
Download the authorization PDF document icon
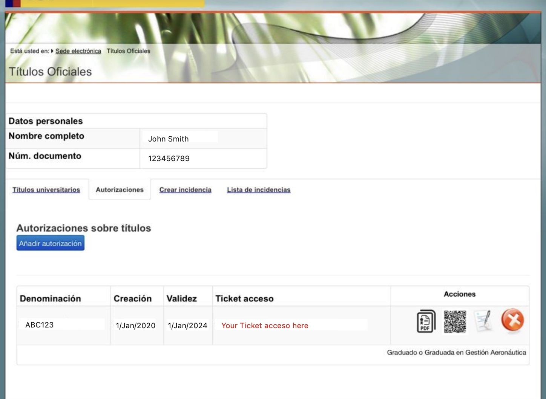(426, 321)
